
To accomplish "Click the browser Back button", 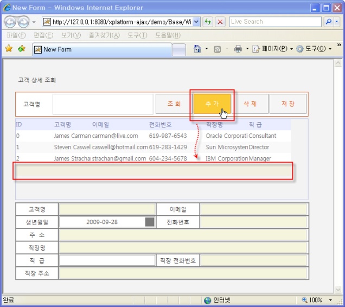I will (10, 22).
